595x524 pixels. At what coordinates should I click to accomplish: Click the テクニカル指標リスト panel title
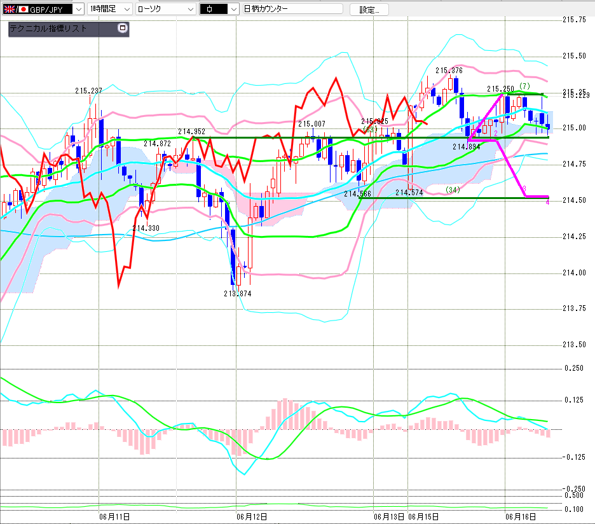48,29
